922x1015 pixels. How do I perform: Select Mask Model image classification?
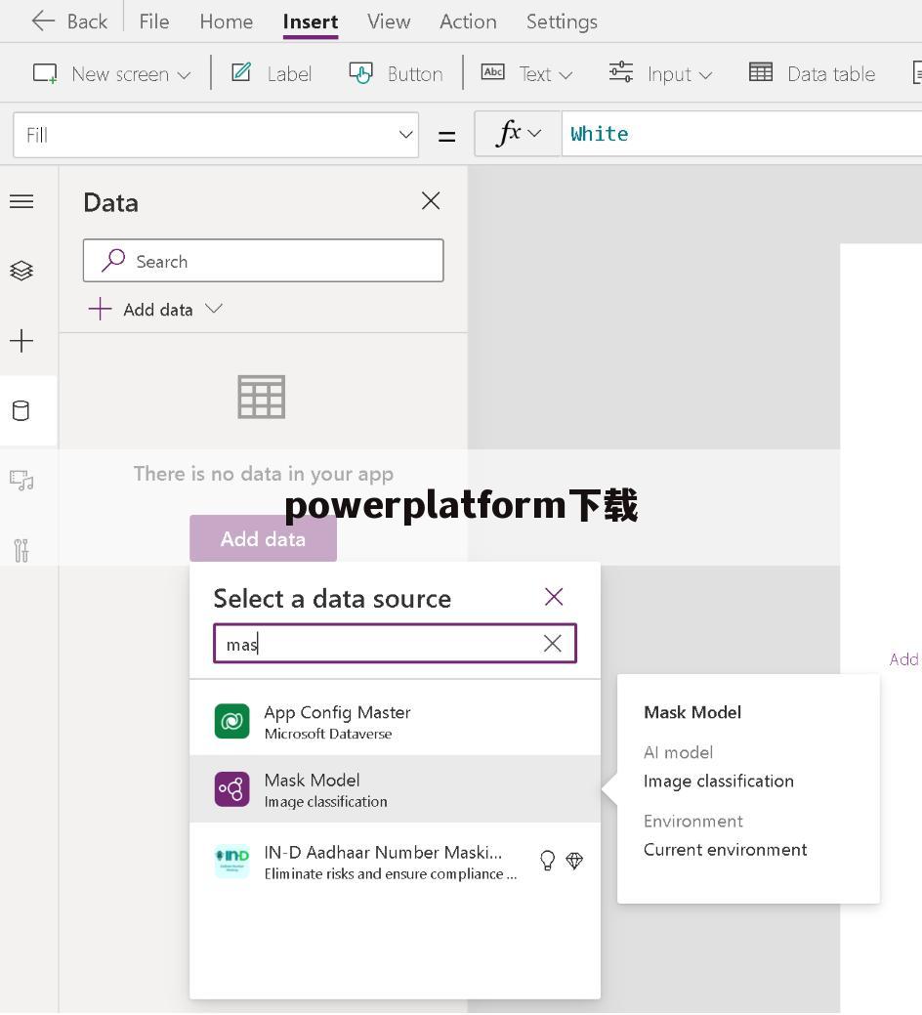[395, 789]
